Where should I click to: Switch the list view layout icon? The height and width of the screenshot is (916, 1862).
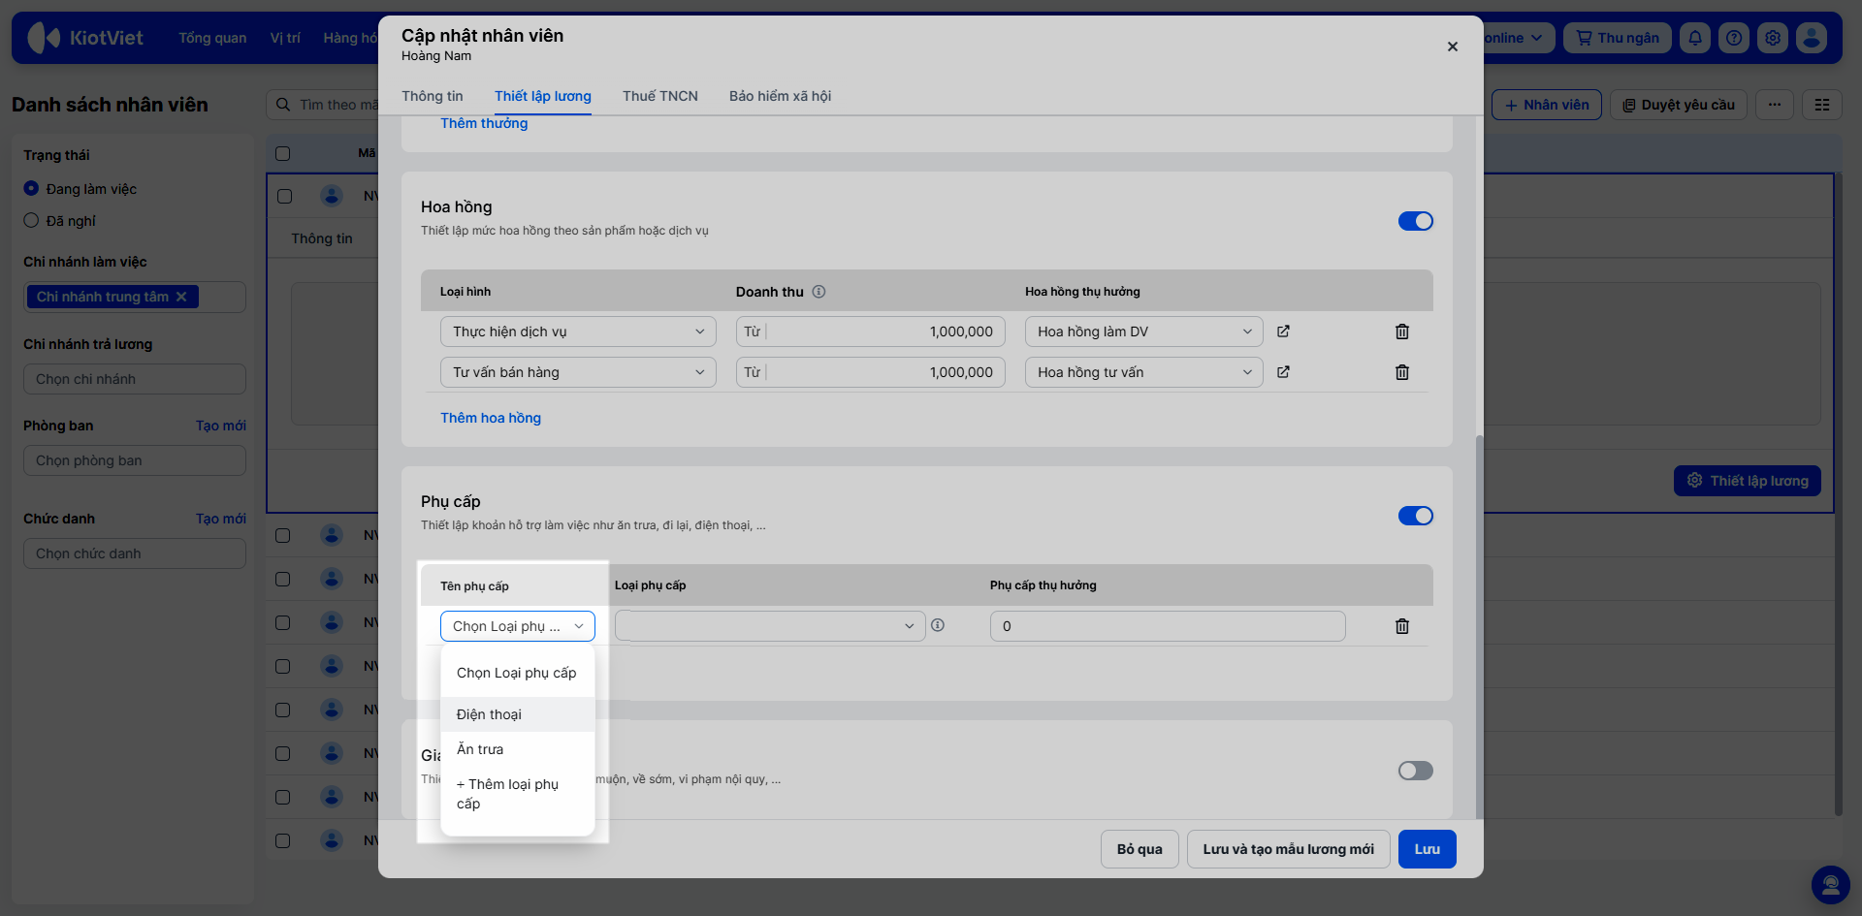pyautogui.click(x=1822, y=105)
